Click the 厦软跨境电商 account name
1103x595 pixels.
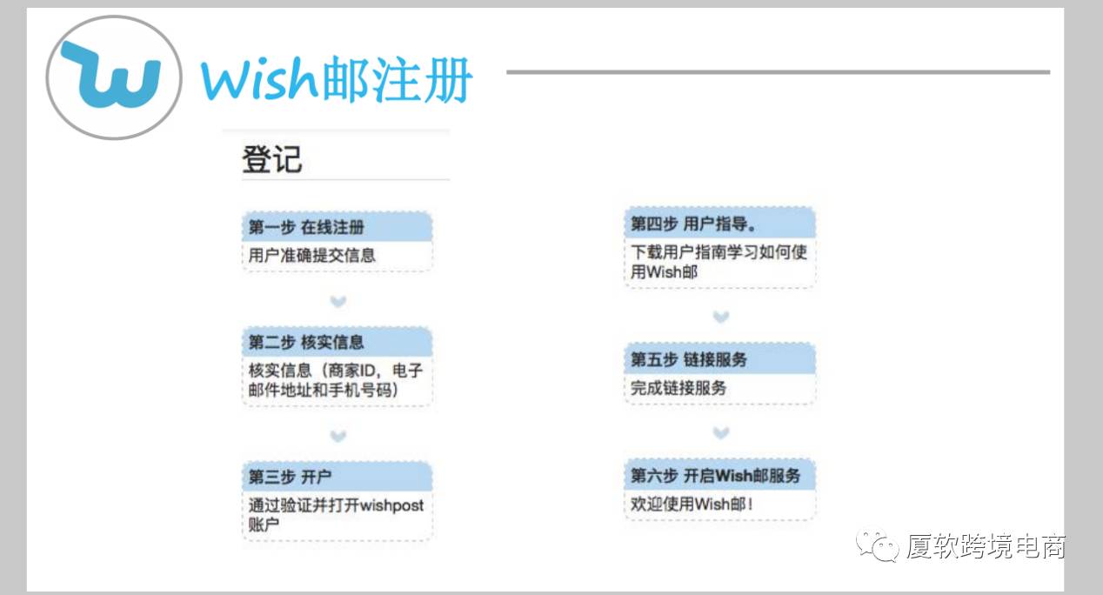(986, 547)
